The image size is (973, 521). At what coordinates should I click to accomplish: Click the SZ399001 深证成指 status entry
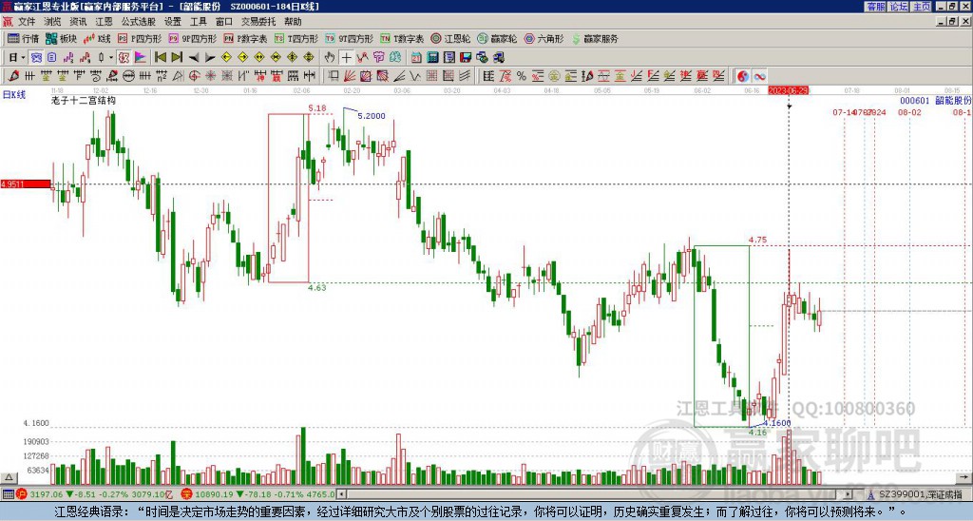921,494
